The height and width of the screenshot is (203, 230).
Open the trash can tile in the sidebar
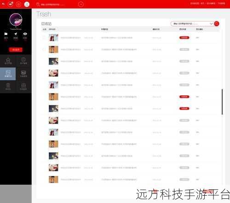8,87
